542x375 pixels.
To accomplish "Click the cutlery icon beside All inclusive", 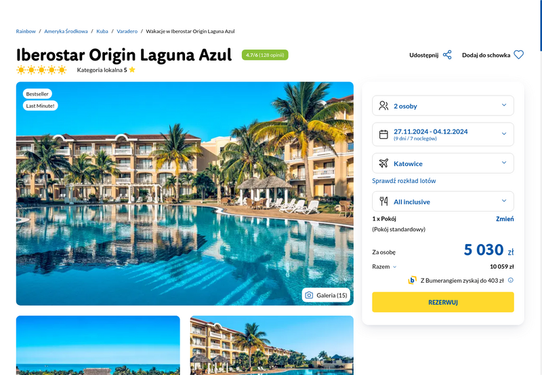I will click(x=383, y=201).
